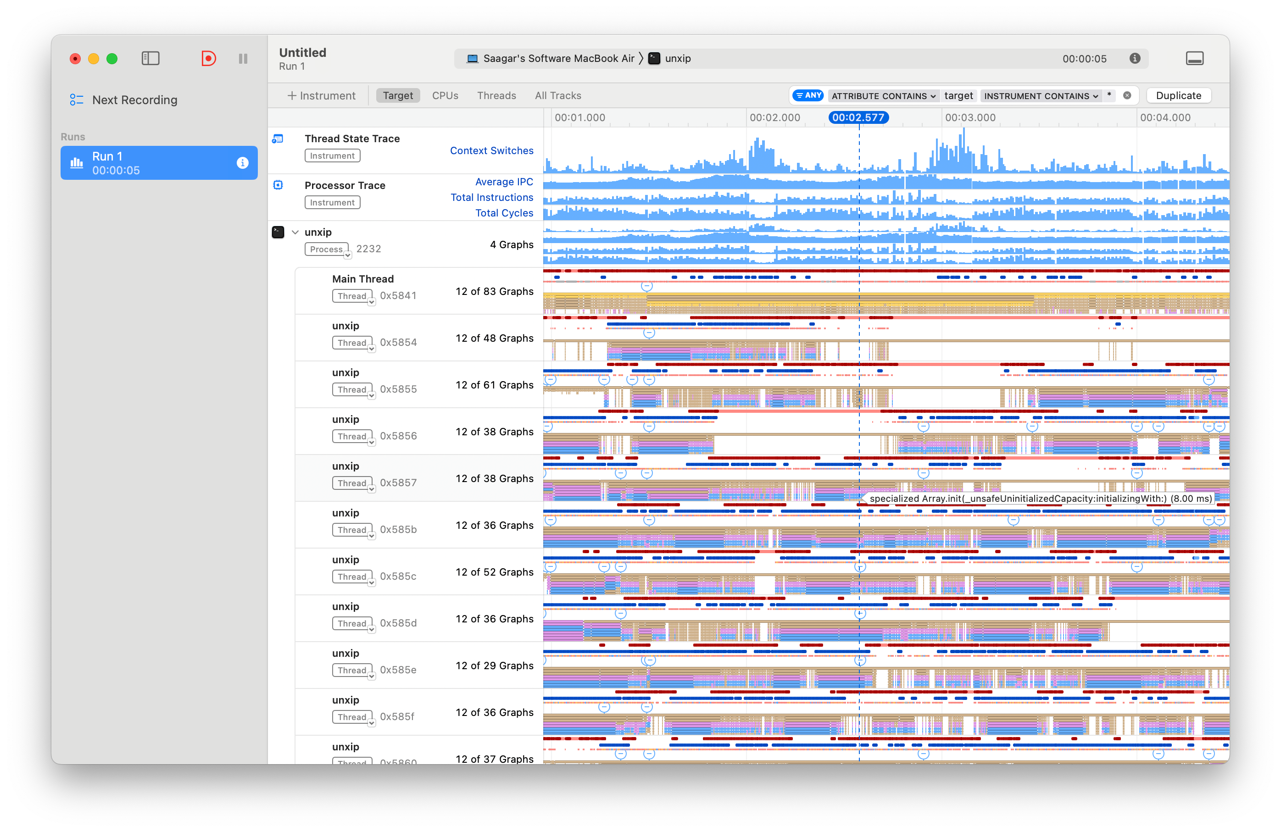Switch to the CPUs tab
The width and height of the screenshot is (1281, 832).
tap(445, 95)
